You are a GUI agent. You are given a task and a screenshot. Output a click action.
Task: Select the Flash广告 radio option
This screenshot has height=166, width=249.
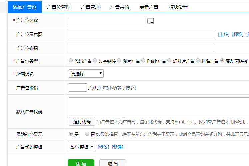click(x=144, y=61)
